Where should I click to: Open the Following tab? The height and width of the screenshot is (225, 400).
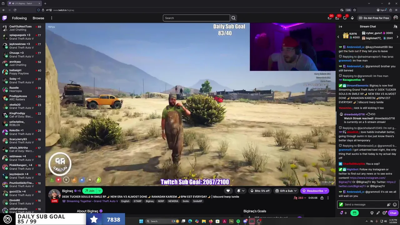19,18
